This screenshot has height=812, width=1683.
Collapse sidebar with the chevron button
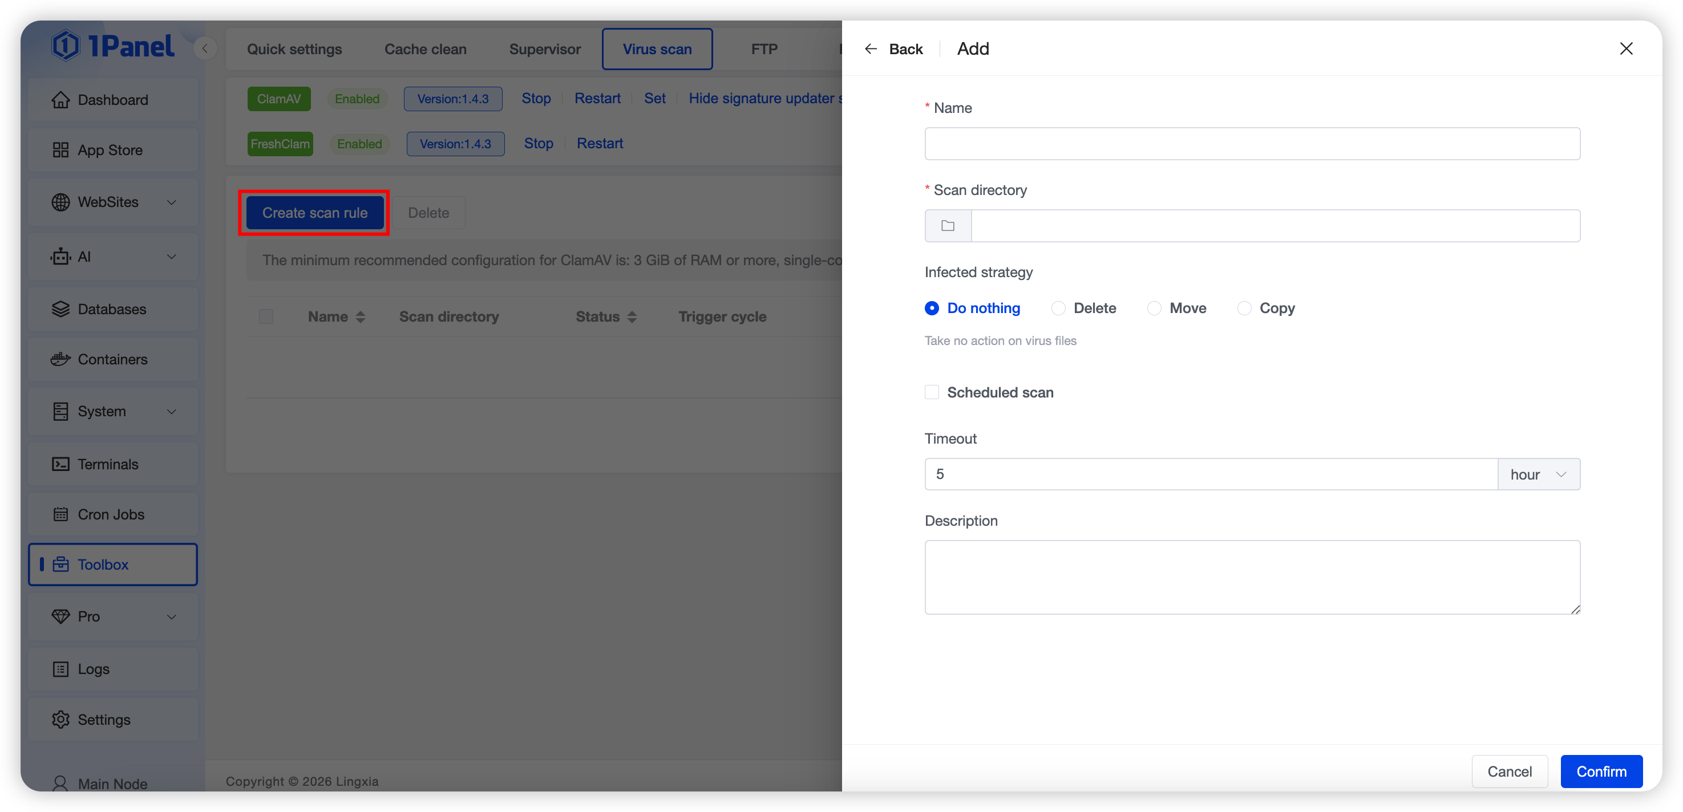point(205,48)
